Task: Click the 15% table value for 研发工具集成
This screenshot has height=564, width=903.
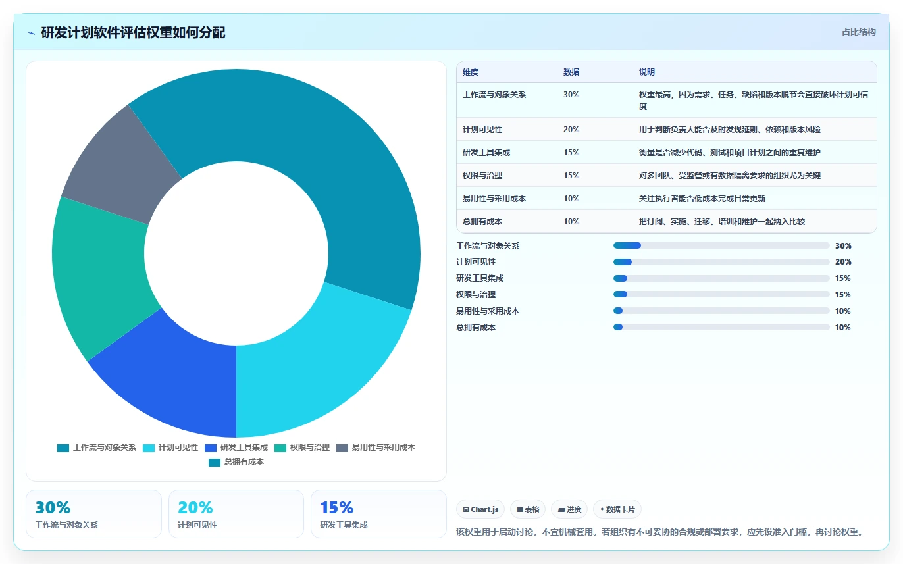Action: (x=571, y=153)
